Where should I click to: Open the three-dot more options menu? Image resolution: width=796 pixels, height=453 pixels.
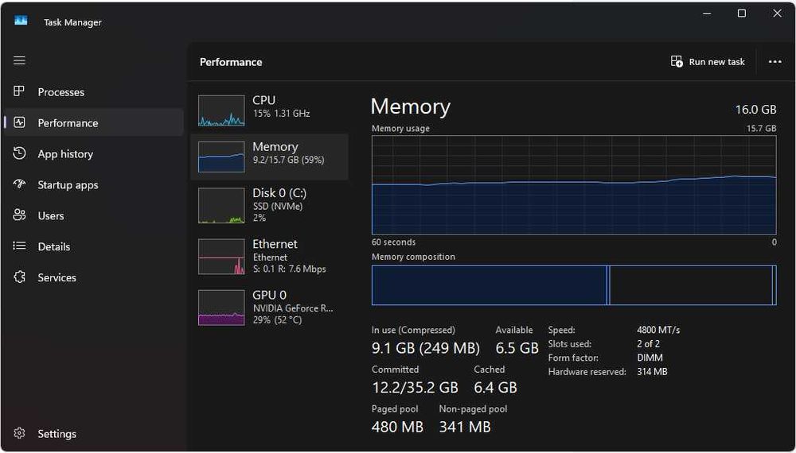(x=775, y=62)
